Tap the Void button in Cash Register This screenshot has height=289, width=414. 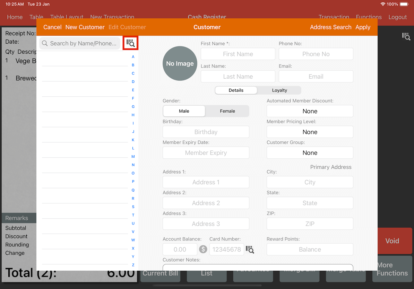pos(395,241)
